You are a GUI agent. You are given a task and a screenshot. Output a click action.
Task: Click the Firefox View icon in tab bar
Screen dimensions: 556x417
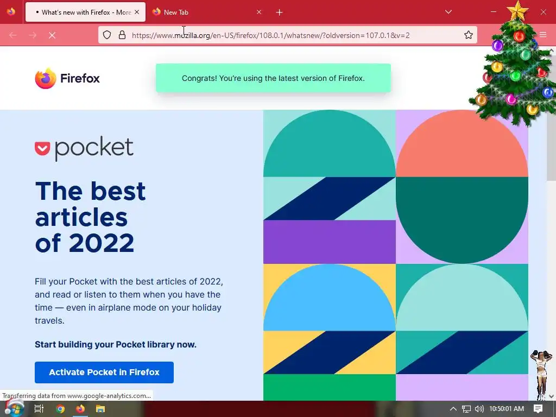tap(11, 12)
